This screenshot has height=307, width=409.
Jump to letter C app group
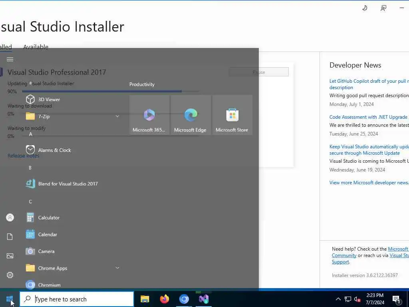[x=30, y=201]
